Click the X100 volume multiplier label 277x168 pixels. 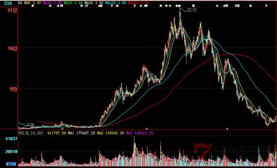(11, 164)
